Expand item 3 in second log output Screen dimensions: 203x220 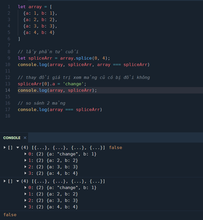coord(25,207)
